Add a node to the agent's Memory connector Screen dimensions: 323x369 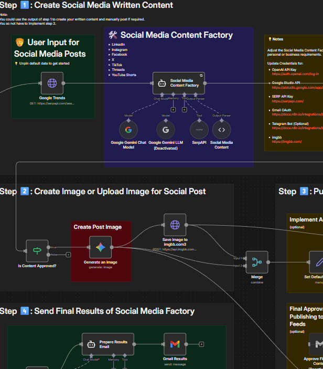(x=174, y=110)
